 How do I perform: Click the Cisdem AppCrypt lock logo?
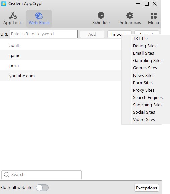click(4, 4)
